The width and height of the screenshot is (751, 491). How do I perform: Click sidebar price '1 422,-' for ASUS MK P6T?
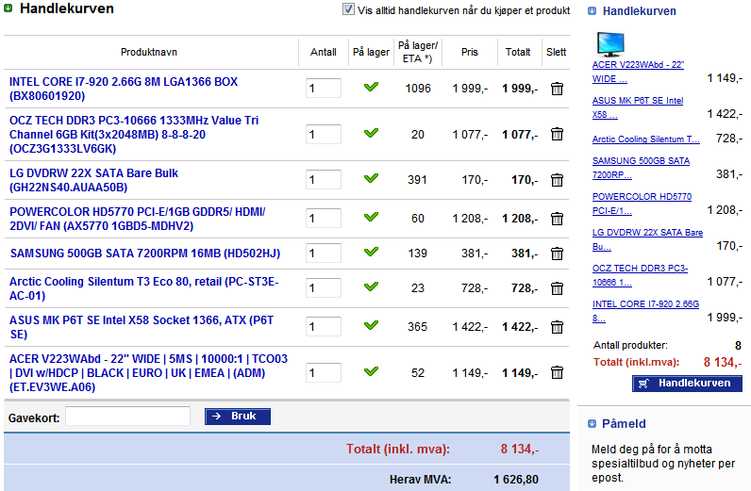click(725, 114)
